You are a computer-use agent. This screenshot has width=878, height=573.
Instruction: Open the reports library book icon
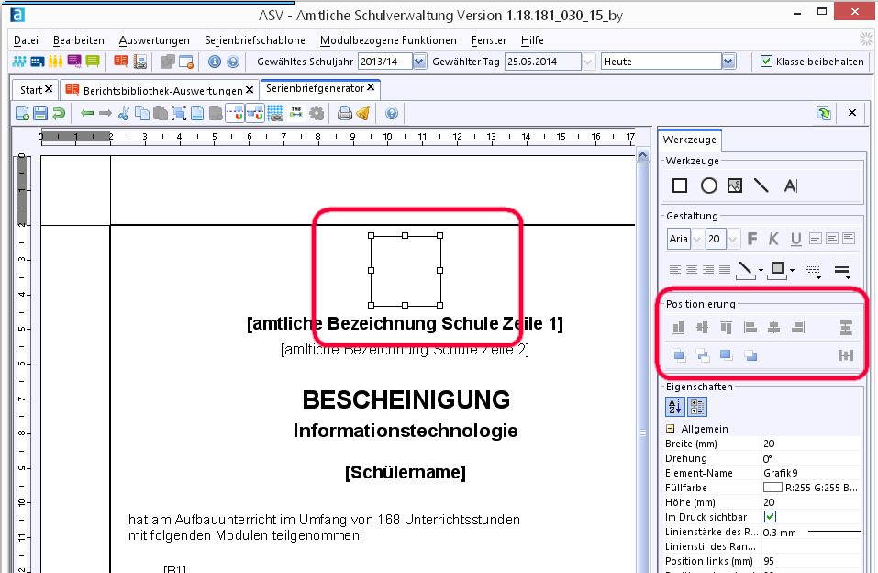click(x=120, y=62)
